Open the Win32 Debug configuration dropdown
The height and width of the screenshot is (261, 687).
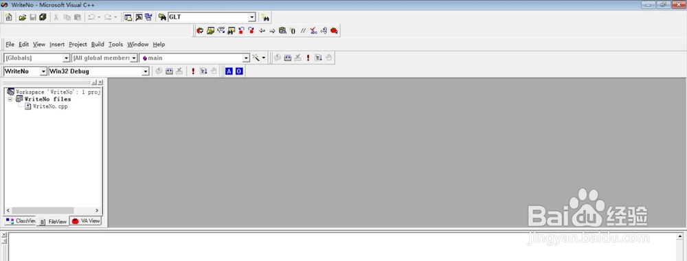pyautogui.click(x=146, y=71)
